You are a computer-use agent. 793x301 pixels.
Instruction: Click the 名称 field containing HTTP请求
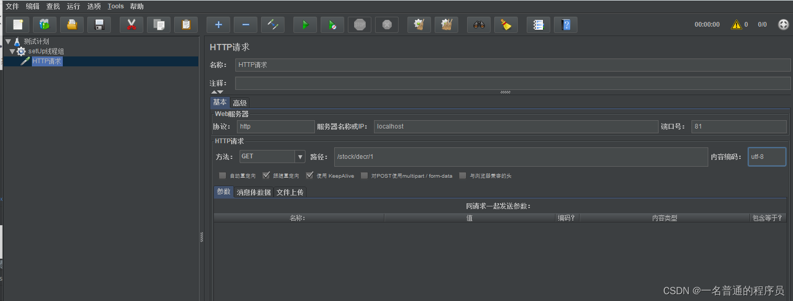click(513, 65)
